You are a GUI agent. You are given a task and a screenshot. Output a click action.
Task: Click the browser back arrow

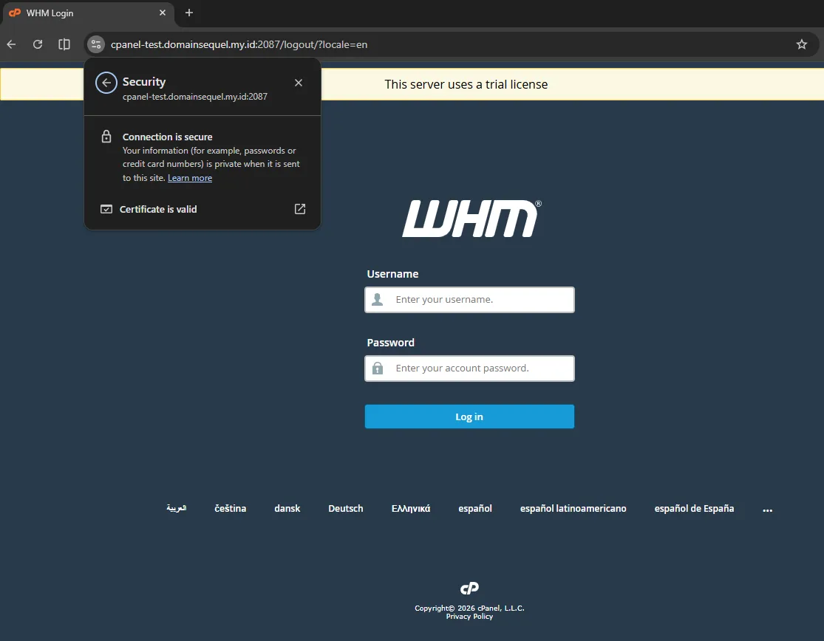(x=11, y=44)
